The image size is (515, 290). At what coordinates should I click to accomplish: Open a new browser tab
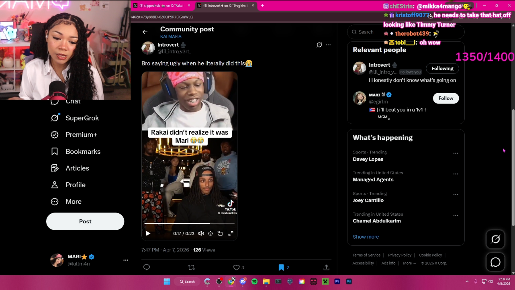[x=263, y=6]
